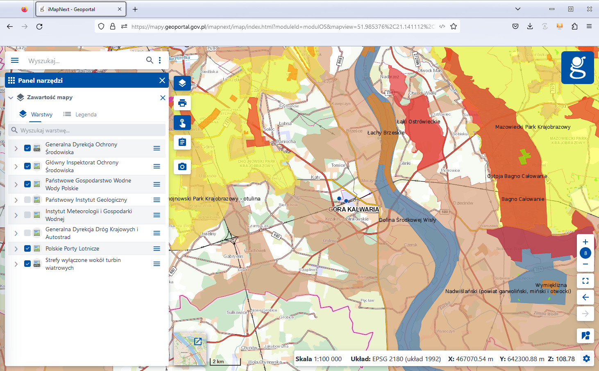Switch to fullscreen map view

[585, 281]
